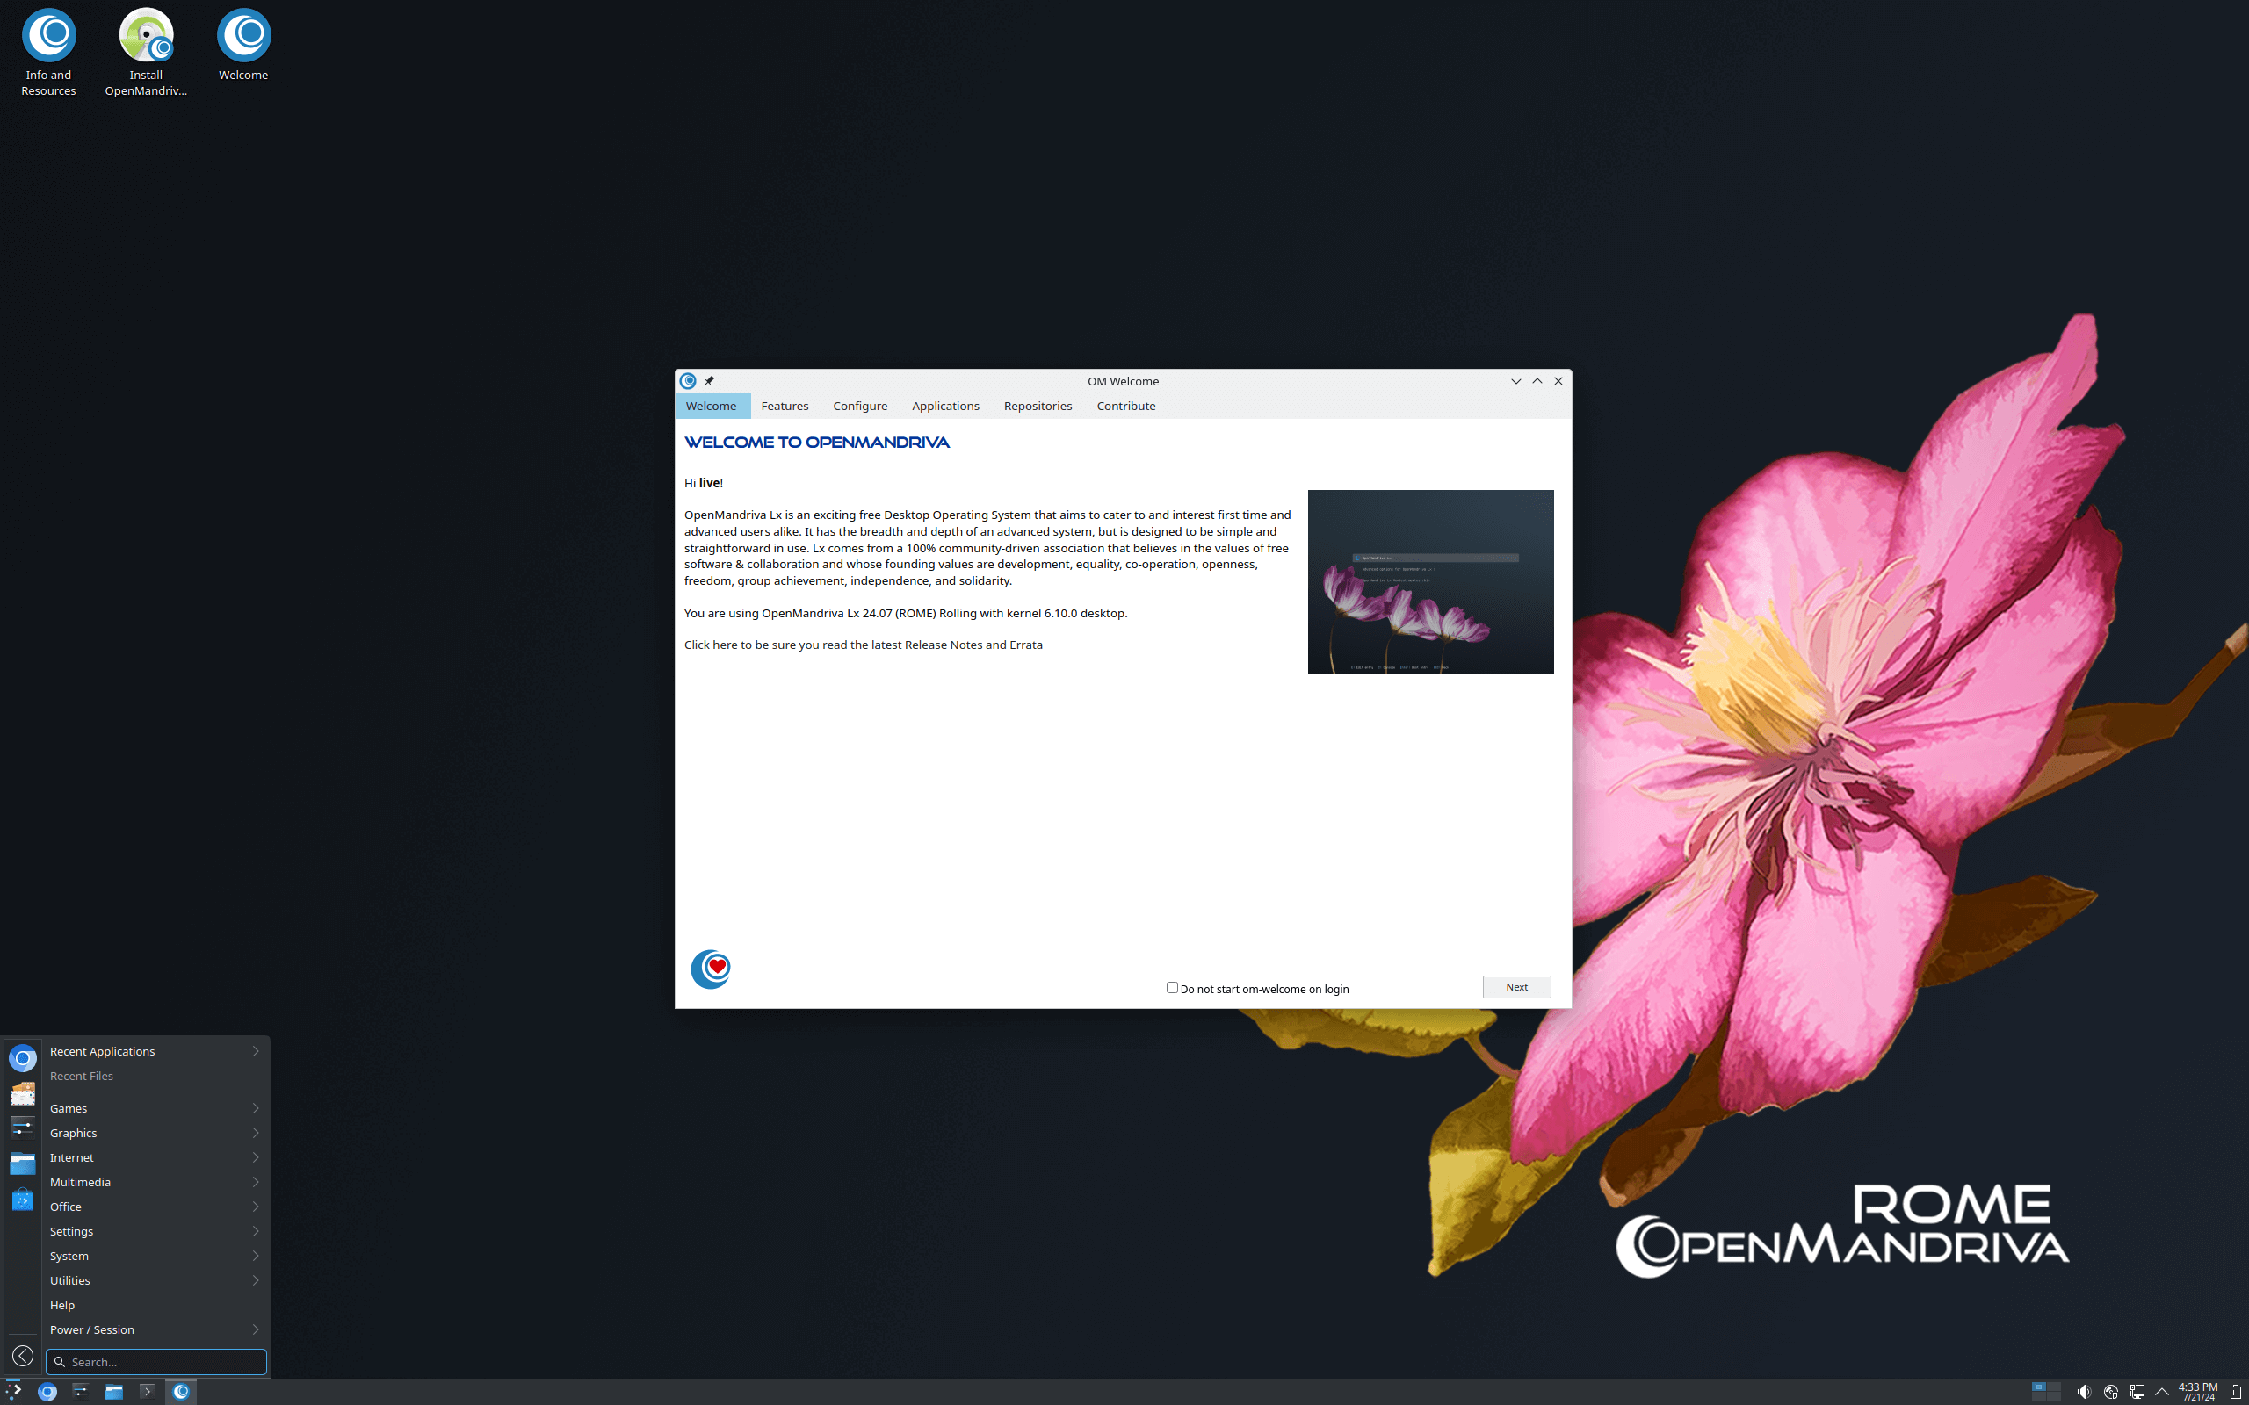Open Chromium from the menu favorites sidebar
2249x1405 pixels.
pyautogui.click(x=22, y=1058)
